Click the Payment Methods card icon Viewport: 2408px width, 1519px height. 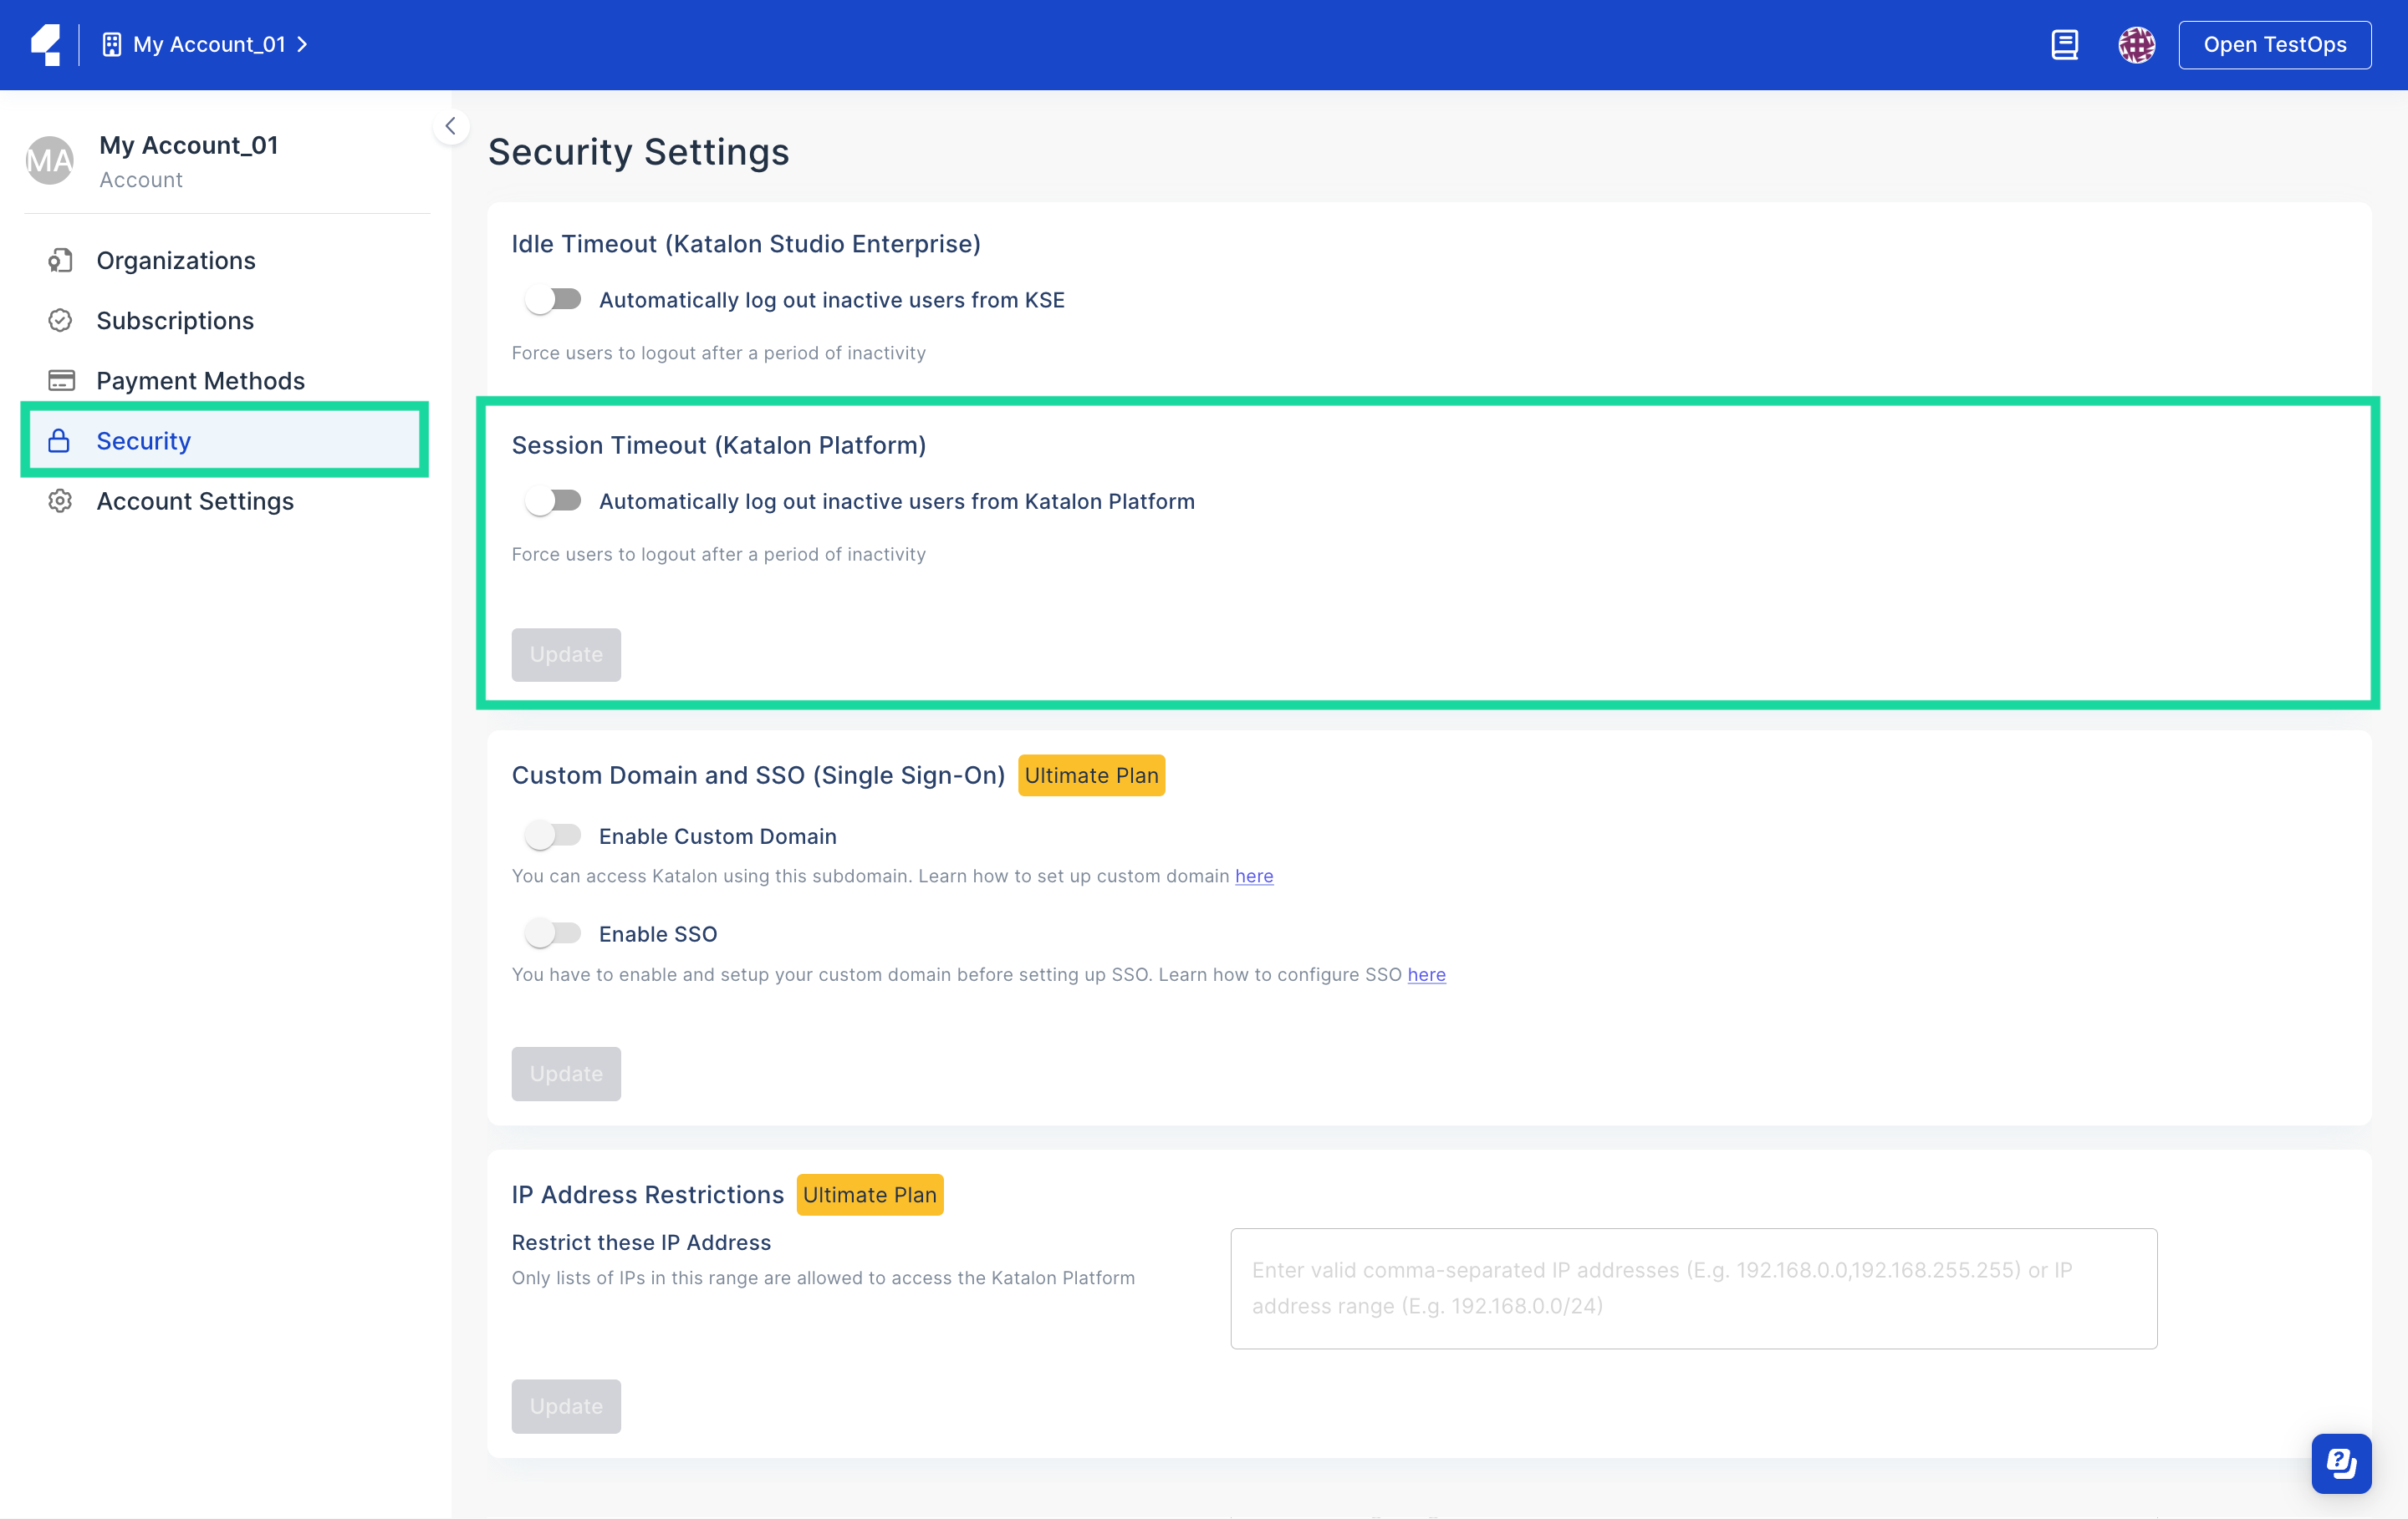click(60, 381)
